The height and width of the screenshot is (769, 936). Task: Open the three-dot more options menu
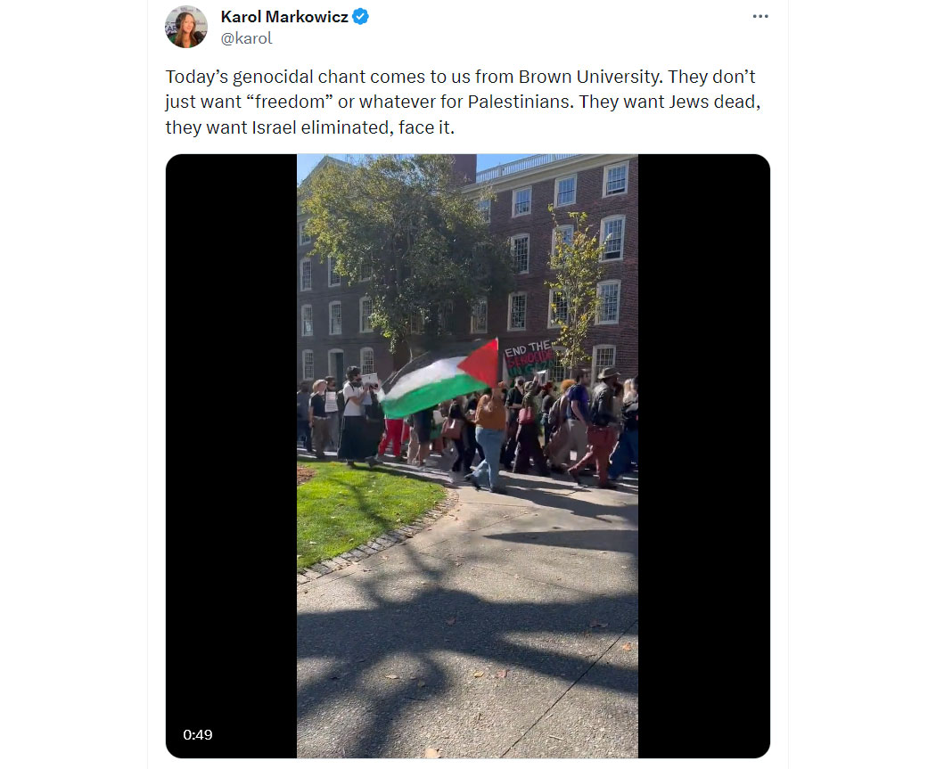click(759, 16)
